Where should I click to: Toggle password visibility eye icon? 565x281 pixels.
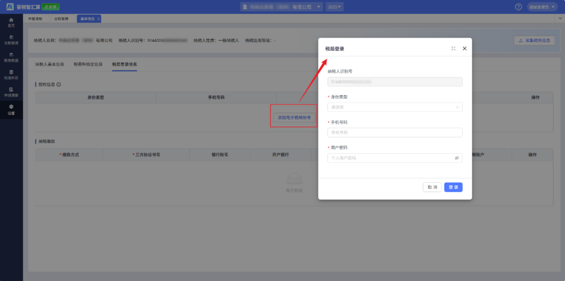tap(457, 158)
